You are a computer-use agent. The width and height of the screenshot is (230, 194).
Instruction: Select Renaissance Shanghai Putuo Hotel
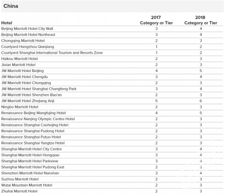[x=31, y=137]
